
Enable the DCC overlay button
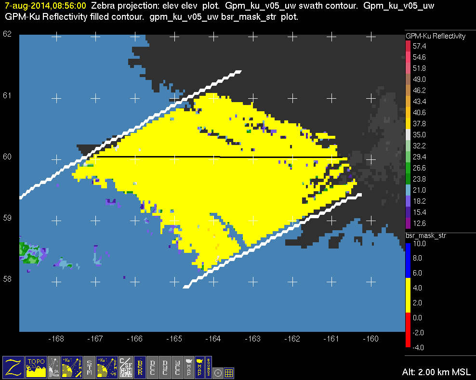(x=153, y=367)
